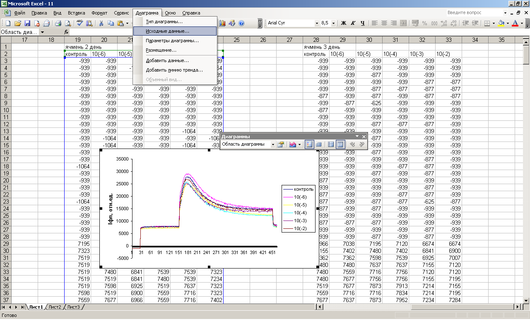Open the Print Preview tool
This screenshot has height=331, width=530.
(x=67, y=23)
